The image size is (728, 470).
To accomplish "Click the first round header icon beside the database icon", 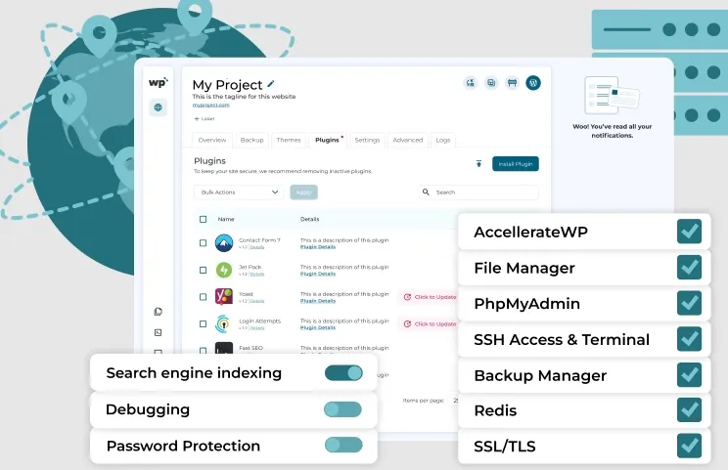I will click(x=471, y=83).
